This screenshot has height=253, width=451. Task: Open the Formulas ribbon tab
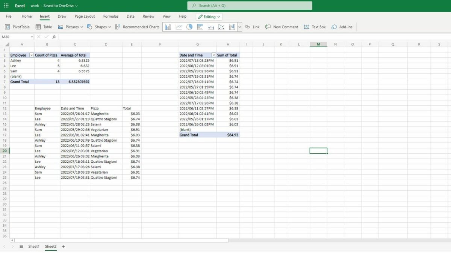tap(111, 16)
